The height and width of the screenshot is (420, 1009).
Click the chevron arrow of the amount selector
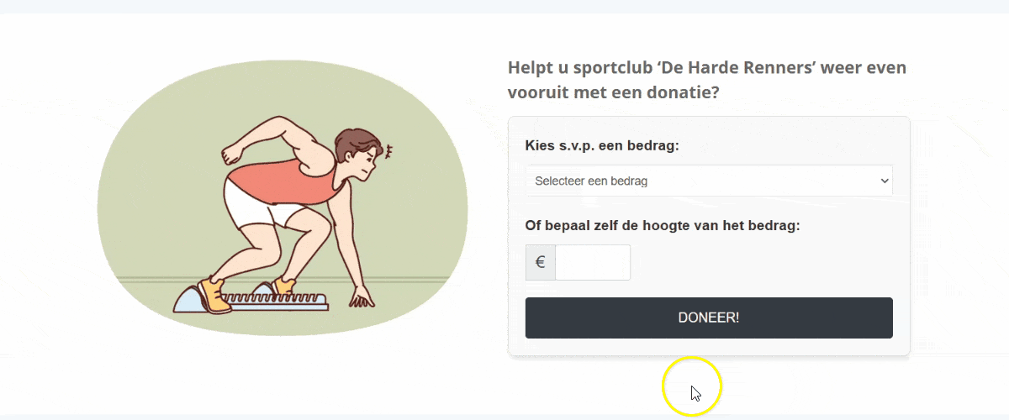(x=884, y=181)
